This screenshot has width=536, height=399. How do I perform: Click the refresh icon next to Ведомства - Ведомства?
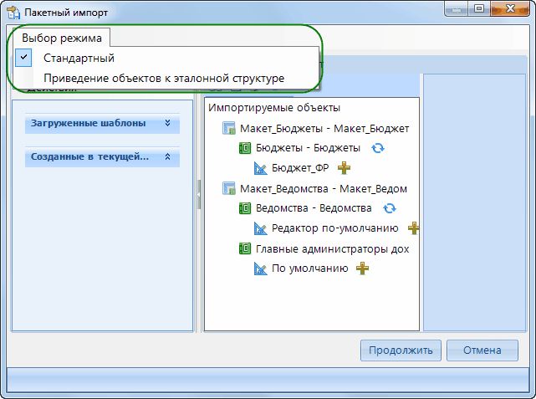coord(389,208)
